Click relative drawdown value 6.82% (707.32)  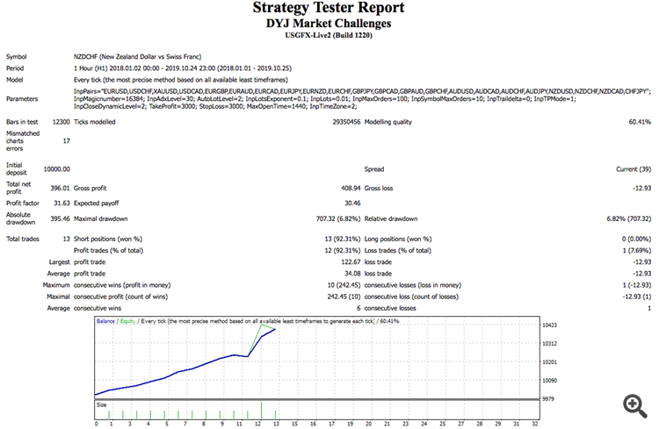tap(629, 218)
